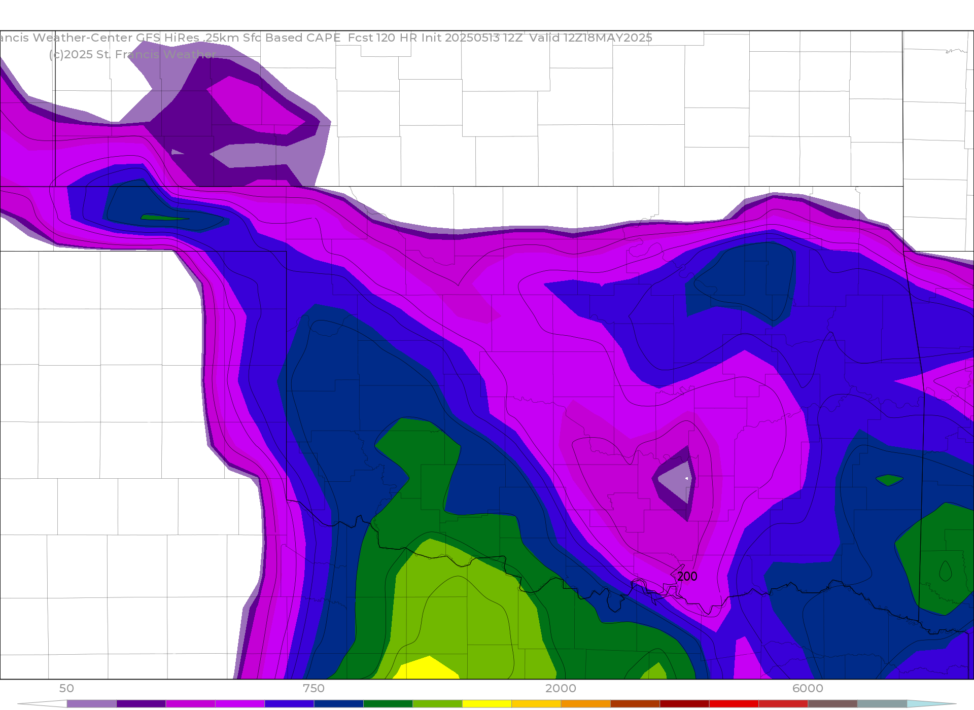This screenshot has width=974, height=710.
Task: Pick the lime green legend swatch
Action: coord(437,704)
